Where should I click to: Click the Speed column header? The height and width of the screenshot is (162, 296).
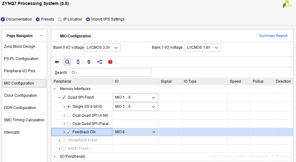coord(239,81)
